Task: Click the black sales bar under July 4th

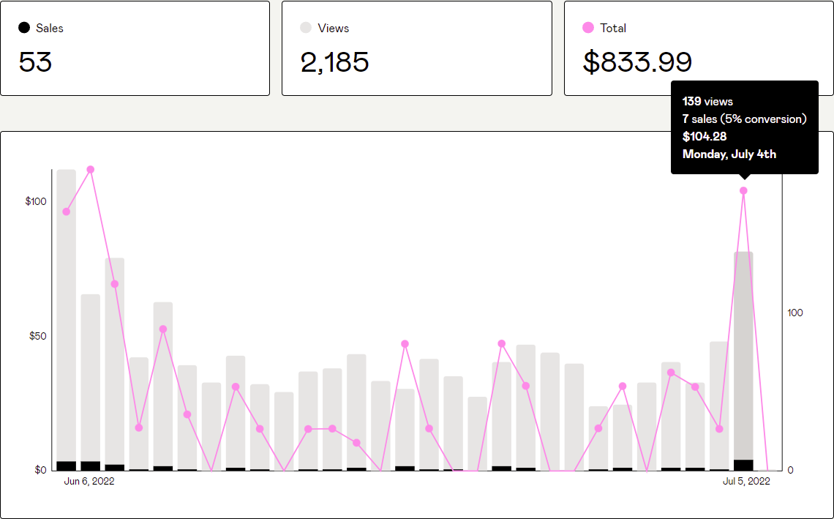Action: pyautogui.click(x=743, y=466)
